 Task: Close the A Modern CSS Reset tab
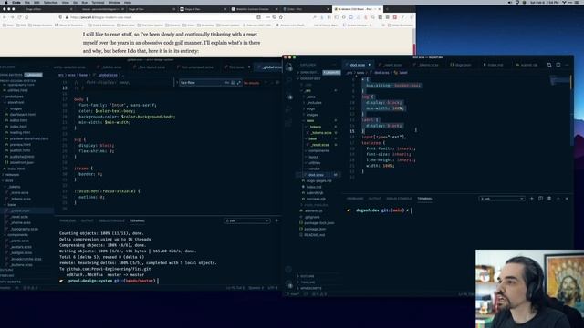tap(380, 9)
